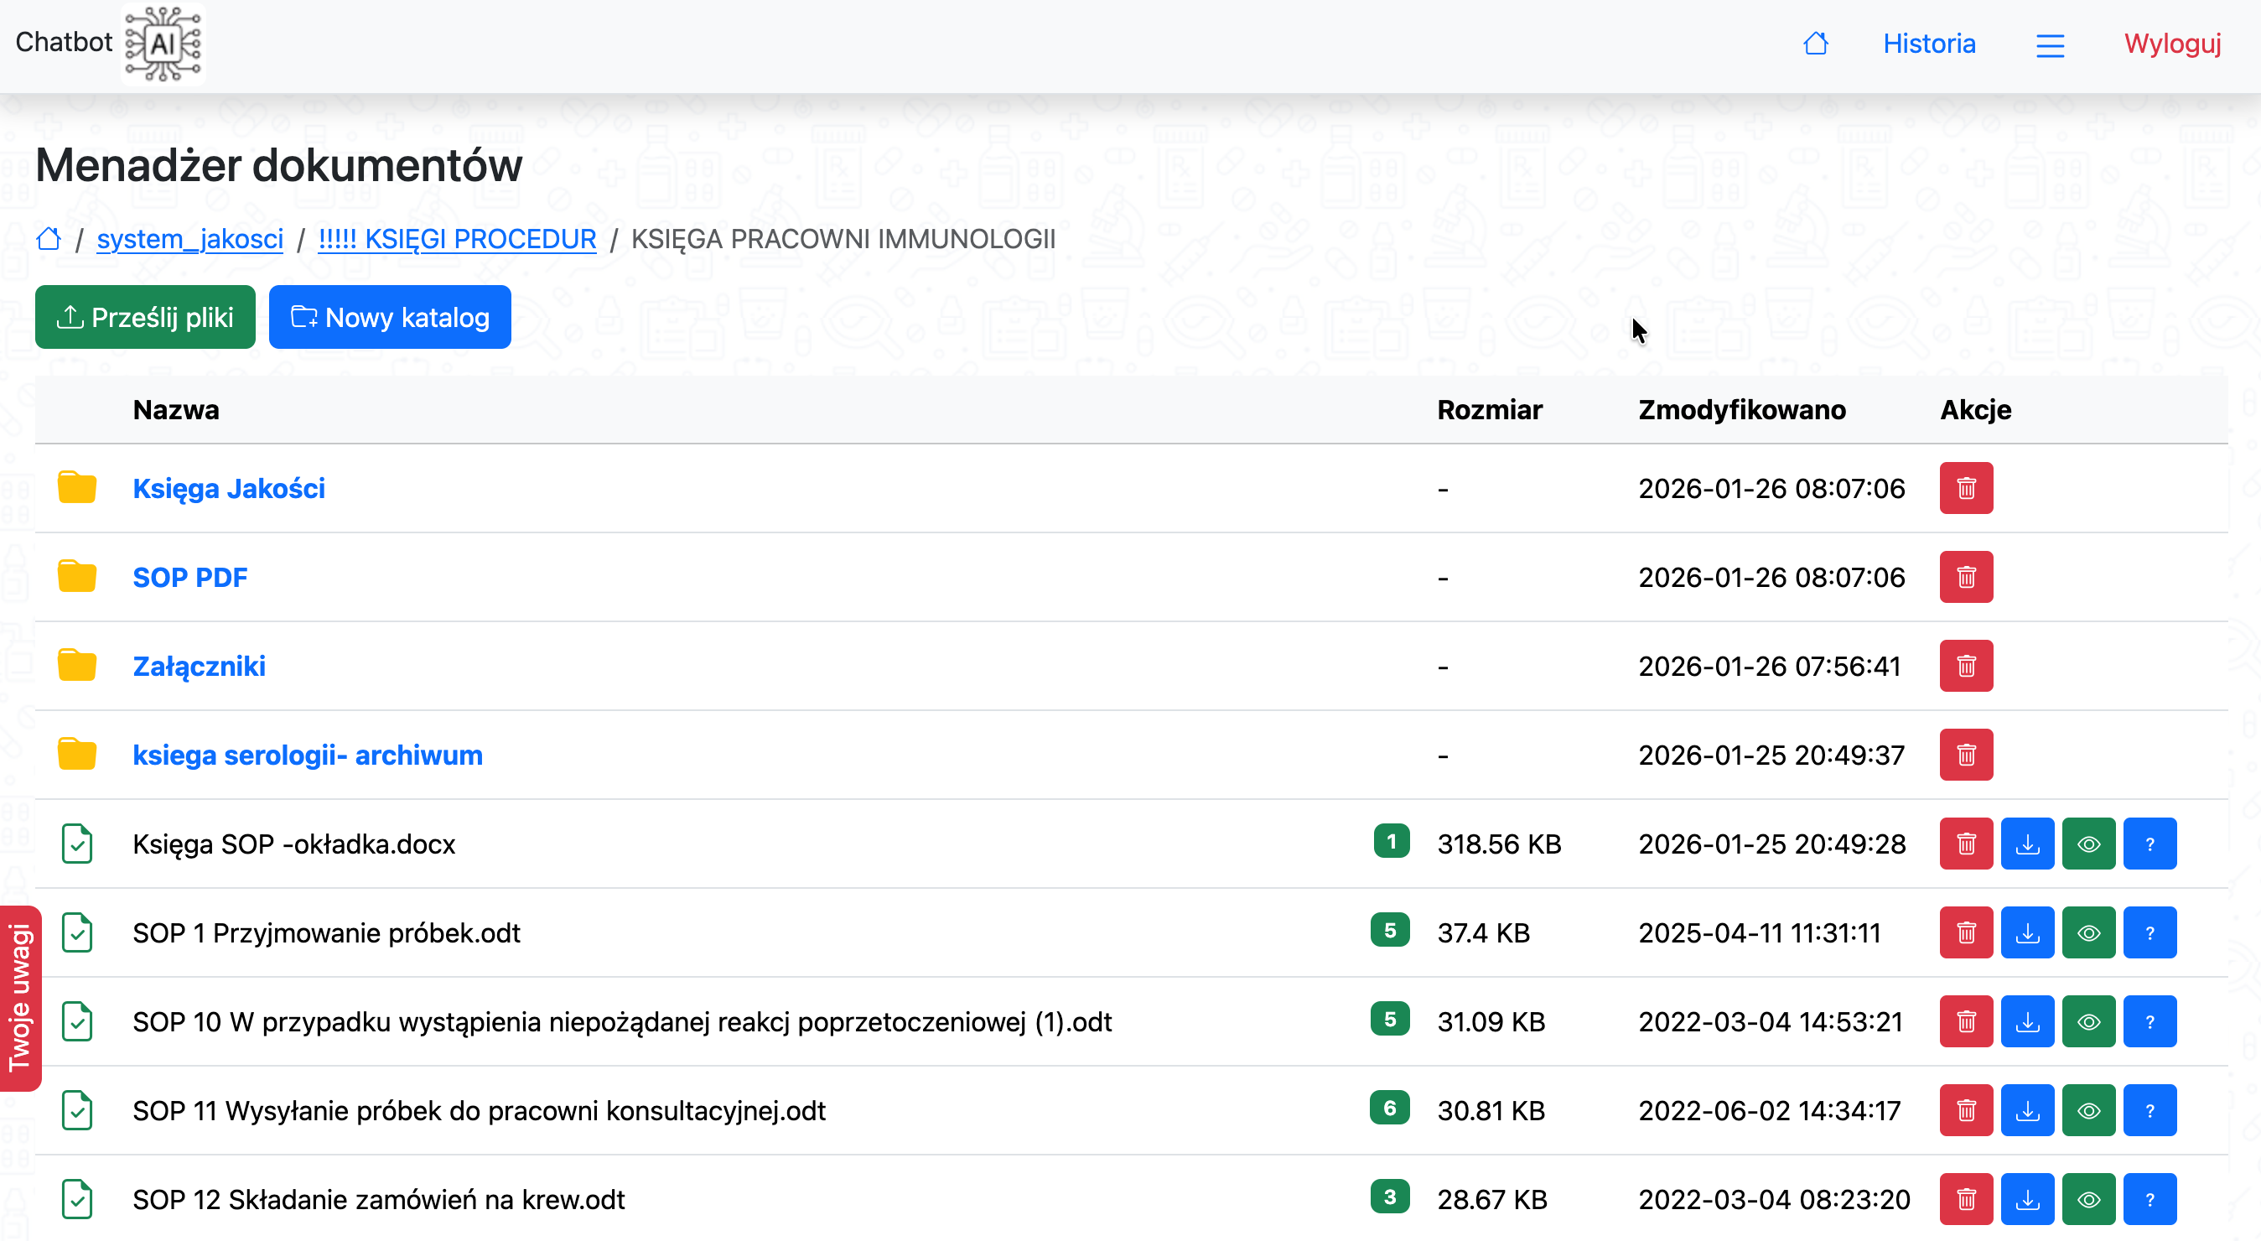The image size is (2261, 1241).
Task: Click Wyloguj to log out
Action: pyautogui.click(x=2171, y=43)
